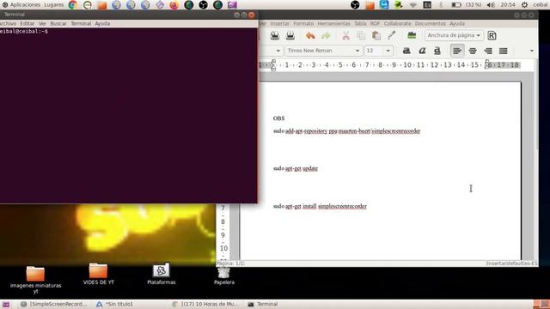Open the Aplicaciones menu
This screenshot has height=309, width=550.
pyautogui.click(x=25, y=5)
